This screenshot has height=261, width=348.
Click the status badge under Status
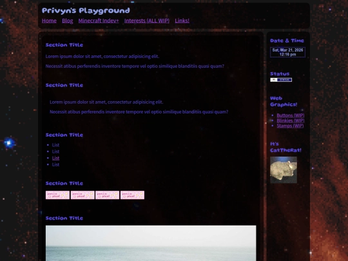281,80
